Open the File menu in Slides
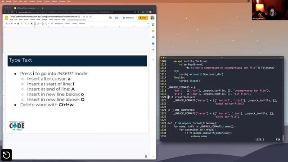The width and height of the screenshot is (288, 162). [x=12, y=20]
